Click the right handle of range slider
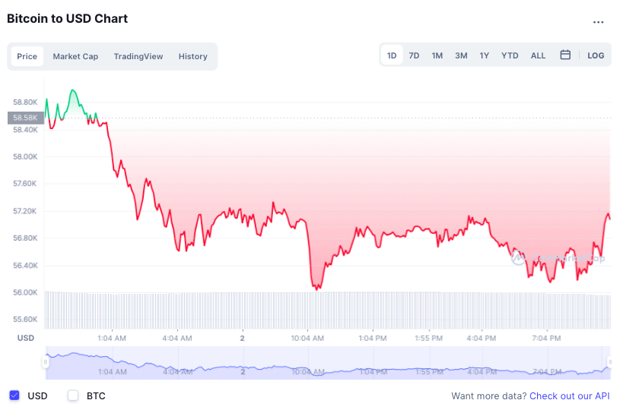The height and width of the screenshot is (419, 620). pos(609,362)
